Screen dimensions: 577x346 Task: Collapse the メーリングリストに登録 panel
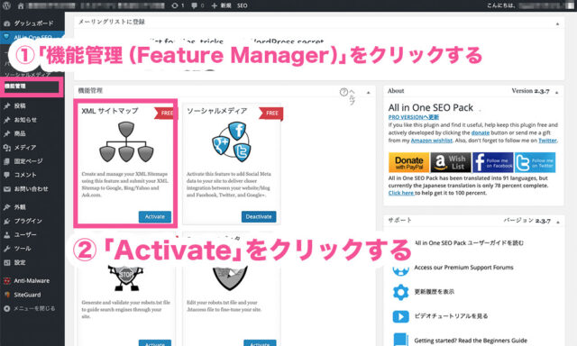(557, 23)
